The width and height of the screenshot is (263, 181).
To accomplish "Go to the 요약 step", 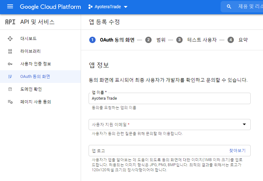I will coord(243,40).
